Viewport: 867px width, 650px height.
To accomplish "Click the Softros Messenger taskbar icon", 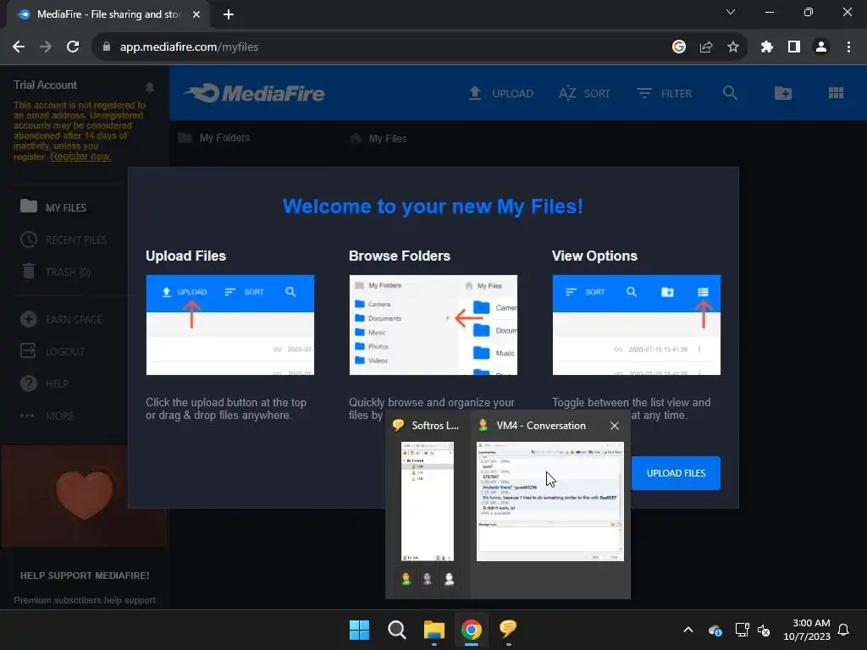I will click(508, 629).
